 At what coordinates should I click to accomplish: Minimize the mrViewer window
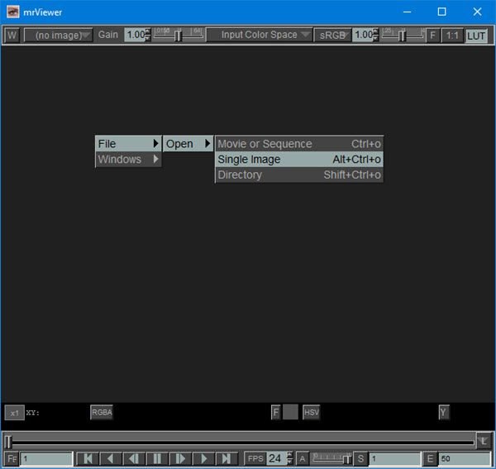pyautogui.click(x=408, y=12)
